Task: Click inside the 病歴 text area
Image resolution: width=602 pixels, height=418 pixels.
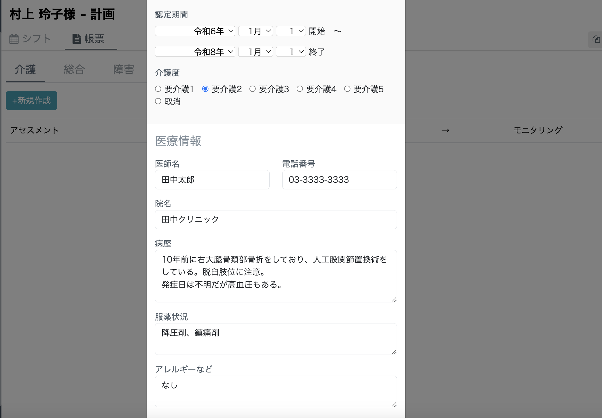Action: (x=276, y=276)
